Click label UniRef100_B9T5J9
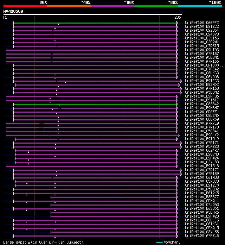Viewport: 225px width, 245px height. 202,139
